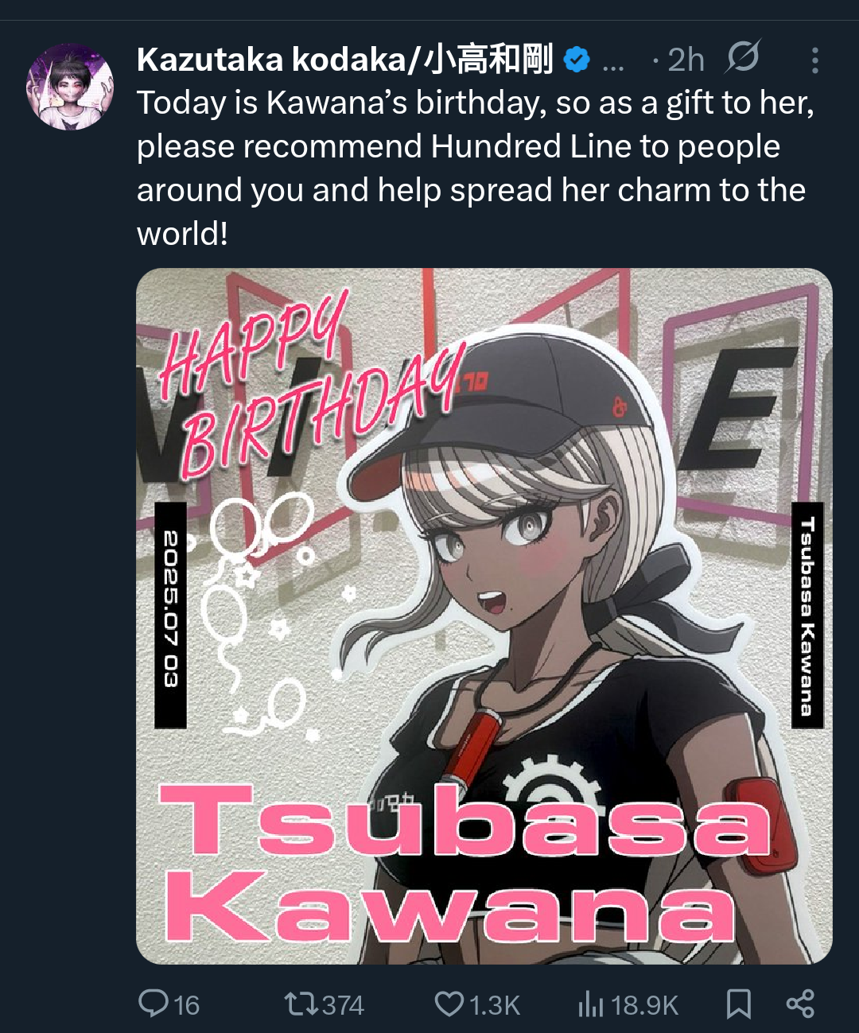Click the vertical 2025.07 03 date label in image
The image size is (859, 1033).
click(170, 615)
